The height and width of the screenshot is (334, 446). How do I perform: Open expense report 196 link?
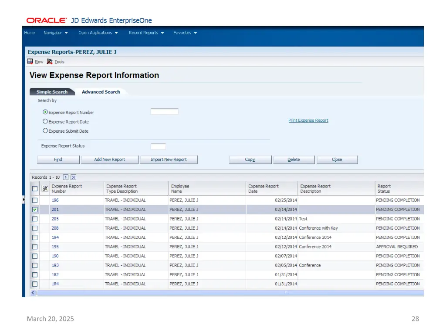55,200
